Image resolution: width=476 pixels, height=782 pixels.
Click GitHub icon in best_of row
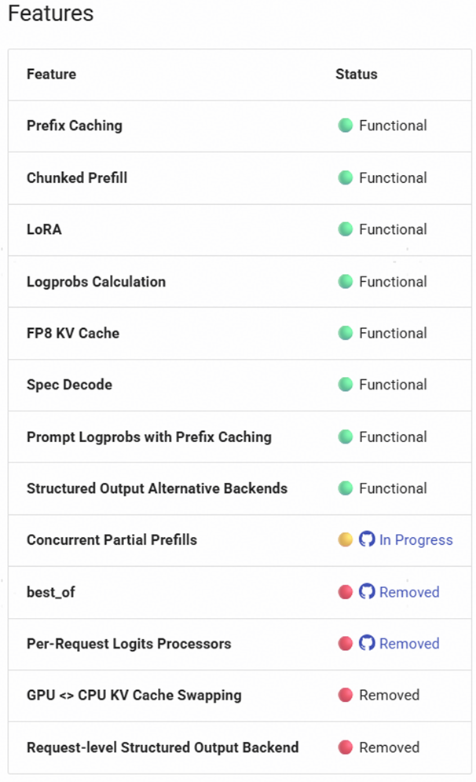pos(367,592)
